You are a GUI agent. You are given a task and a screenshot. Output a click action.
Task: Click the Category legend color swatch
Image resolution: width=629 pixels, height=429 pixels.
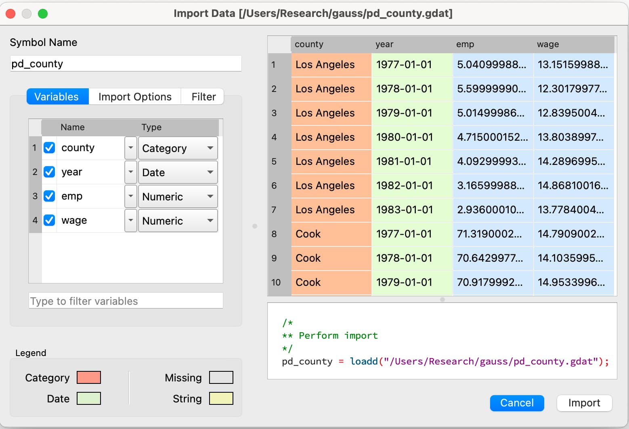(x=89, y=377)
